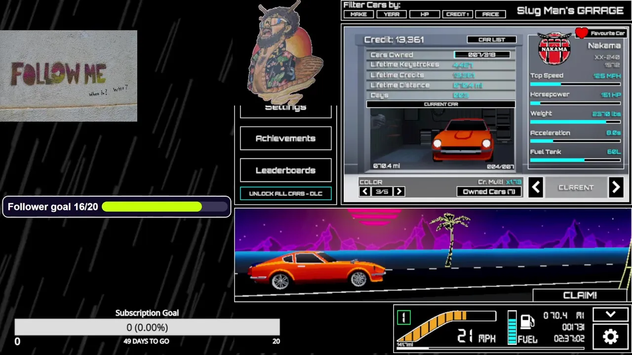
Task: Filter cars by PRICE
Action: 490,14
